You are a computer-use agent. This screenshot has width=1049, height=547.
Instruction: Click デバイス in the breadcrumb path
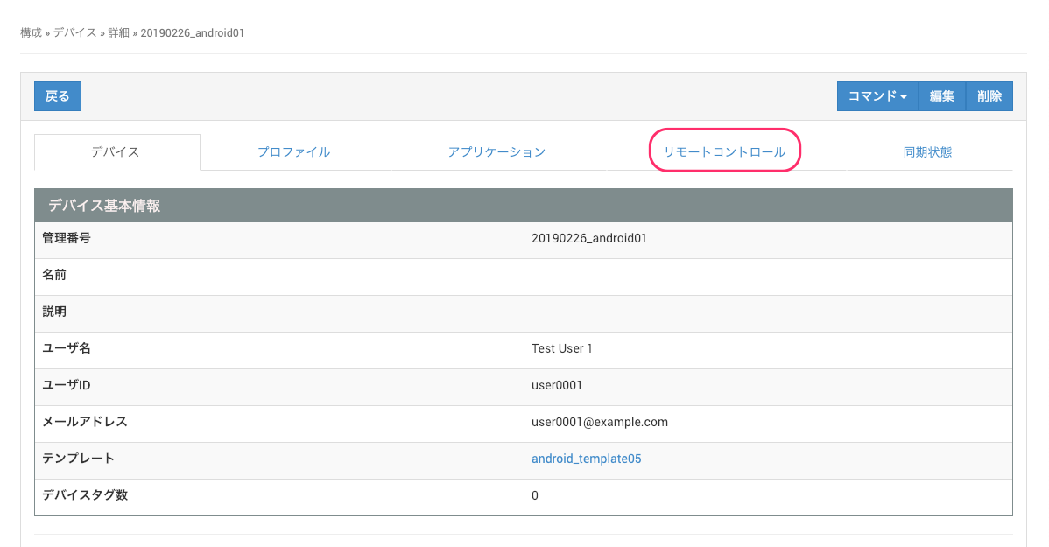[x=74, y=32]
